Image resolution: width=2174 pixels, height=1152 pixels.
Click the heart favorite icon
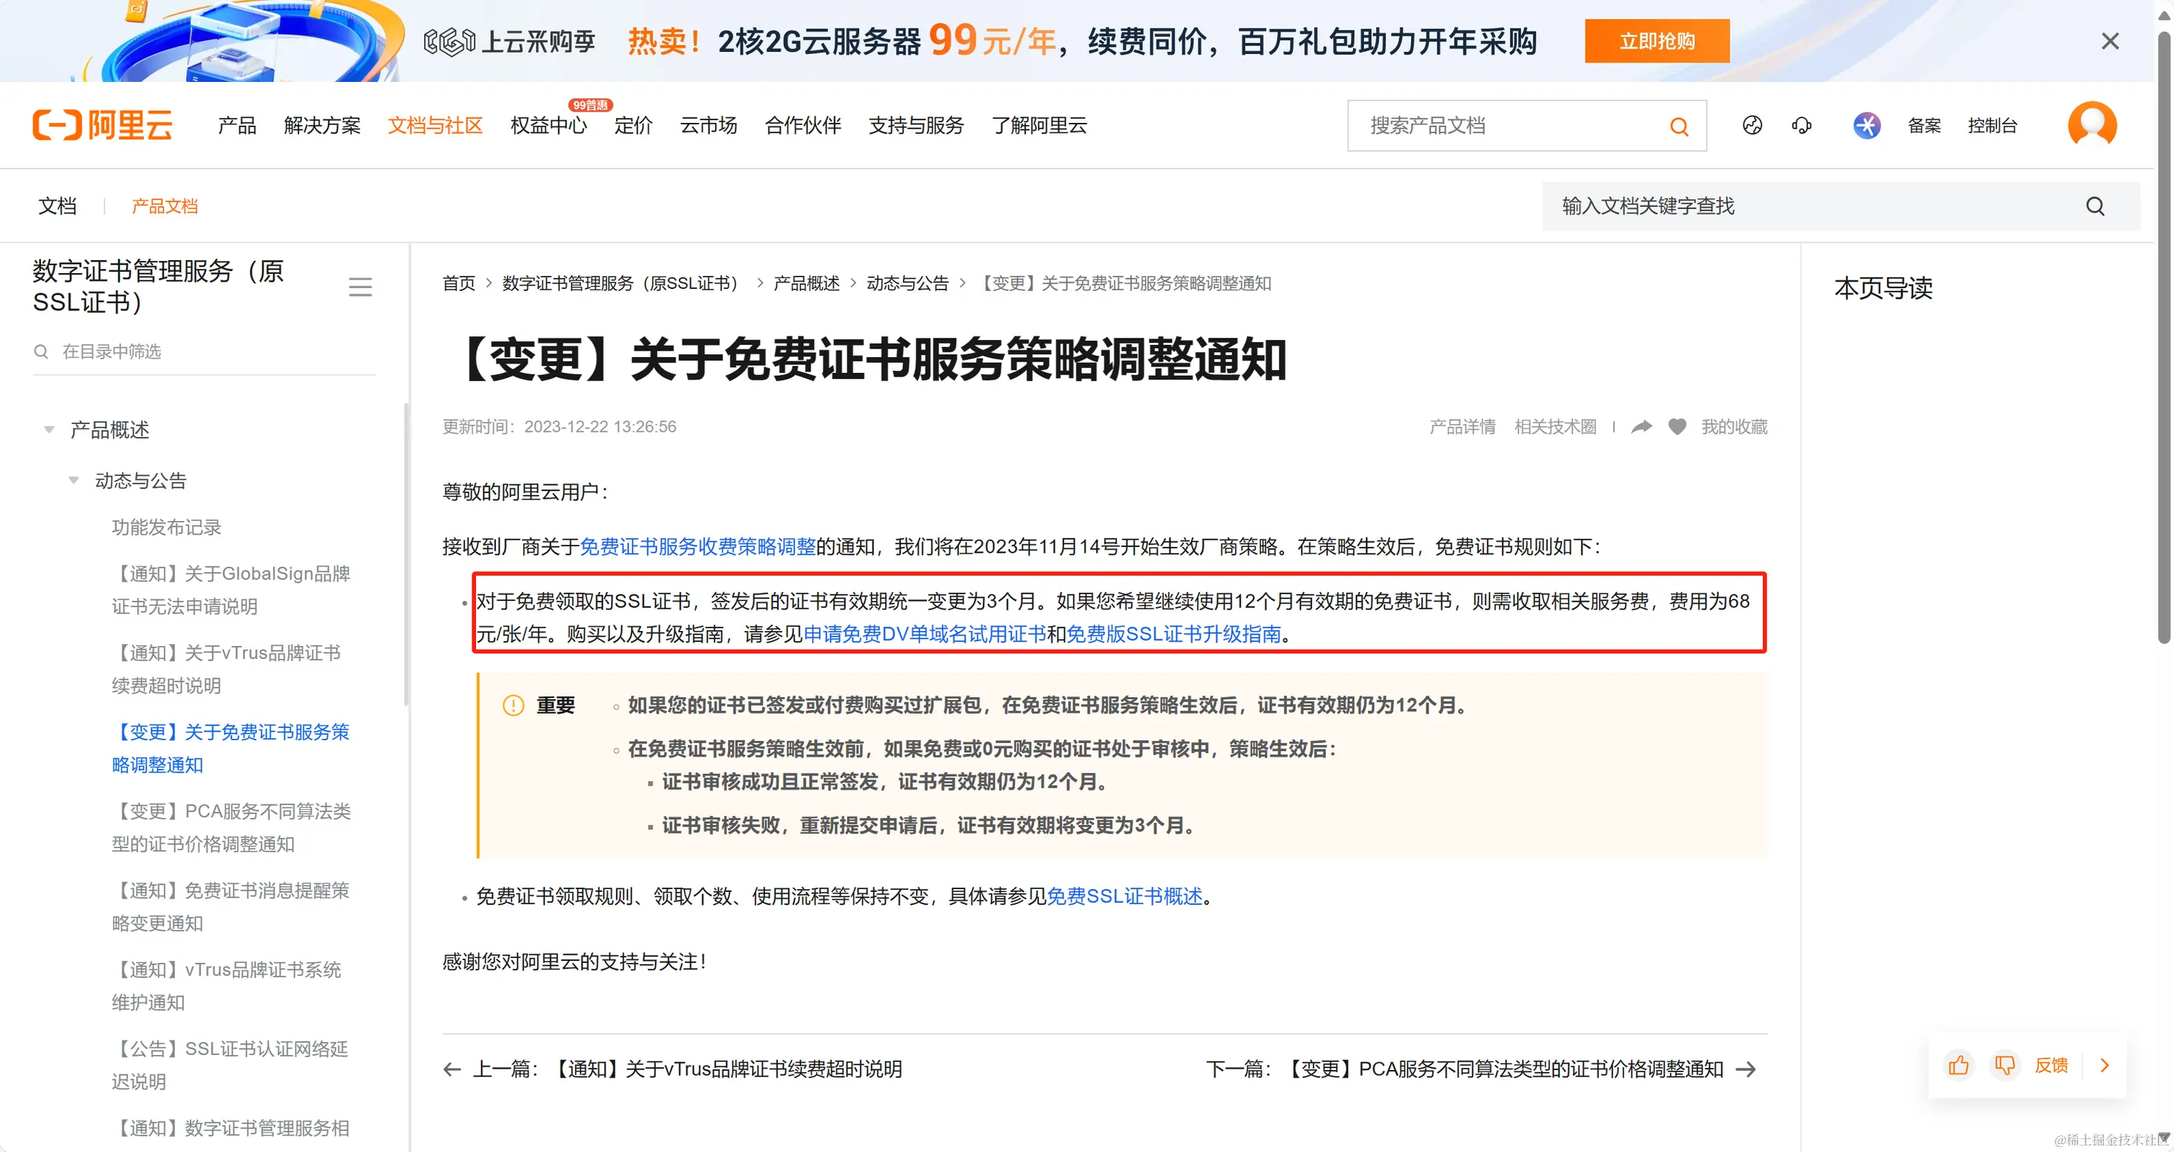coord(1677,427)
